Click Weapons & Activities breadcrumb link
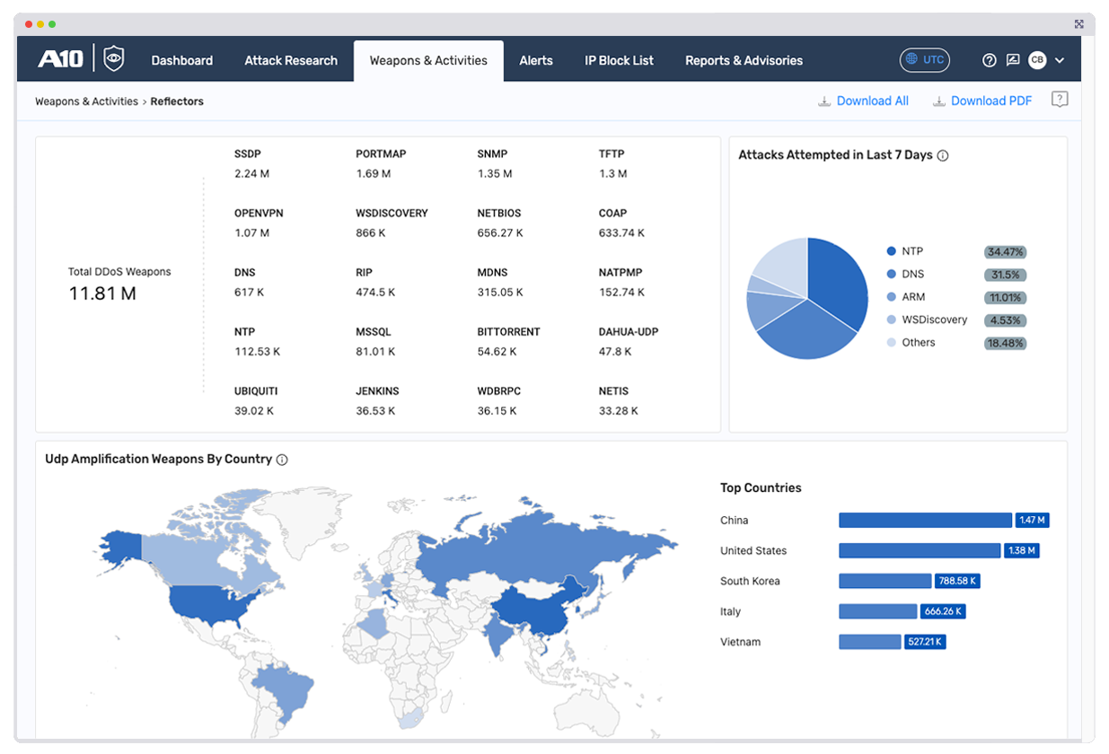The height and width of the screenshot is (754, 1109). tap(86, 101)
